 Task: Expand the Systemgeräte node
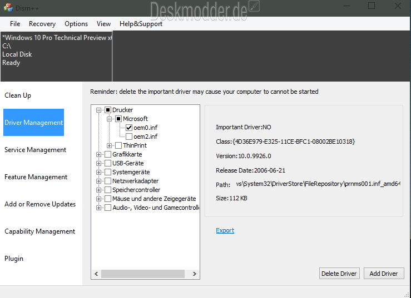tap(98, 173)
